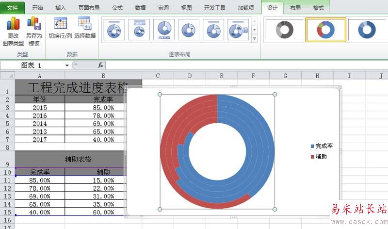Switch to the chart 设计 tab
This screenshot has height=229, width=388.
point(272,8)
